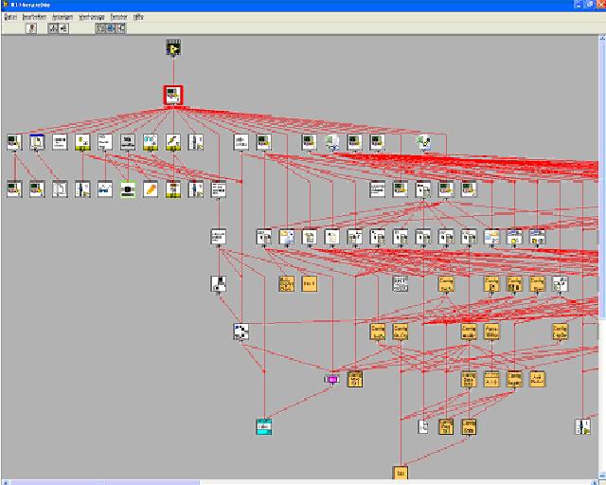The image size is (606, 485).
Task: Select the node with blue title-bar window icon
Action: (x=37, y=142)
